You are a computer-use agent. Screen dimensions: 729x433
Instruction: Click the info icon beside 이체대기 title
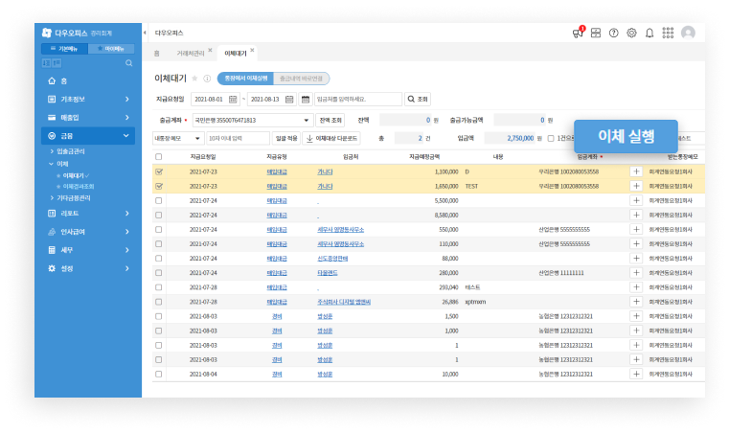point(207,79)
